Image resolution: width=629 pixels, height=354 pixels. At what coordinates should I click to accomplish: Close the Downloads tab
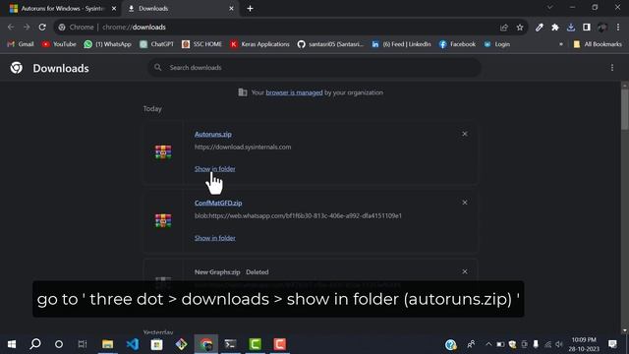point(232,9)
